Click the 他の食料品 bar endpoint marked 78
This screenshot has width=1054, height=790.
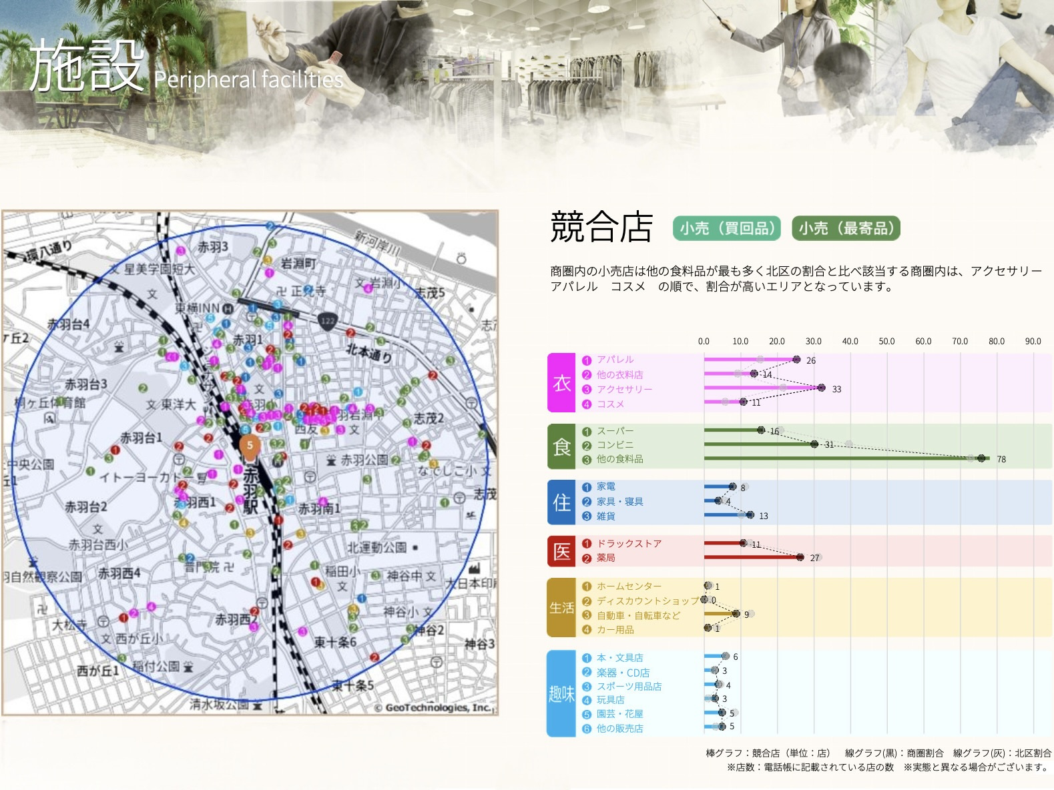click(981, 458)
